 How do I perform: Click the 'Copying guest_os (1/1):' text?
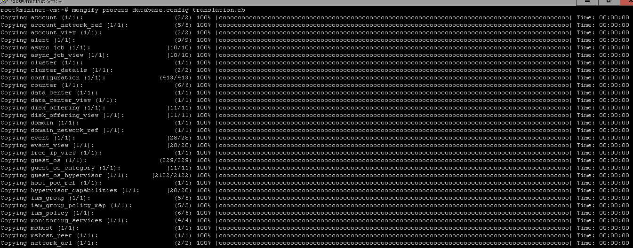(x=44, y=160)
